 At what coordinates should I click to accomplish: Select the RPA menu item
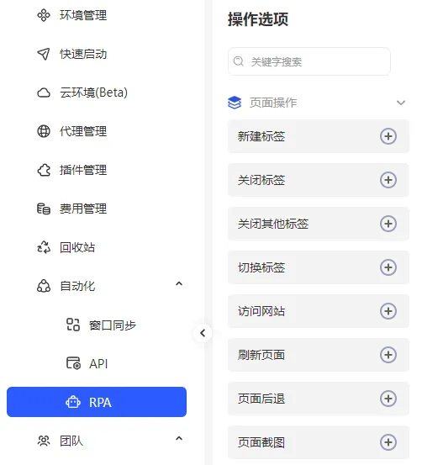(x=97, y=402)
